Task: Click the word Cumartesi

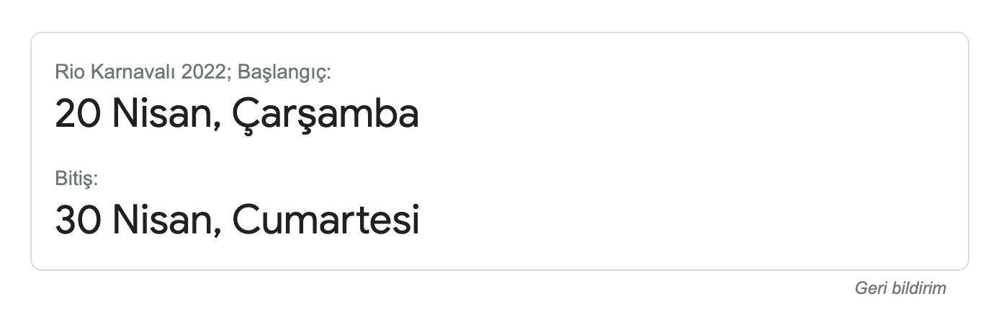Action: pyautogui.click(x=326, y=220)
